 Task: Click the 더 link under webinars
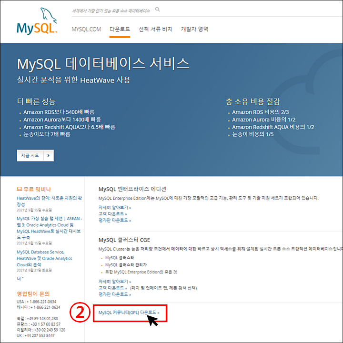tap(20, 279)
